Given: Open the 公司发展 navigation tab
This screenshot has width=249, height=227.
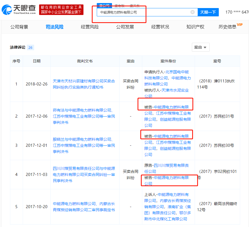Looking at the screenshot, I should pyautogui.click(x=125, y=27).
